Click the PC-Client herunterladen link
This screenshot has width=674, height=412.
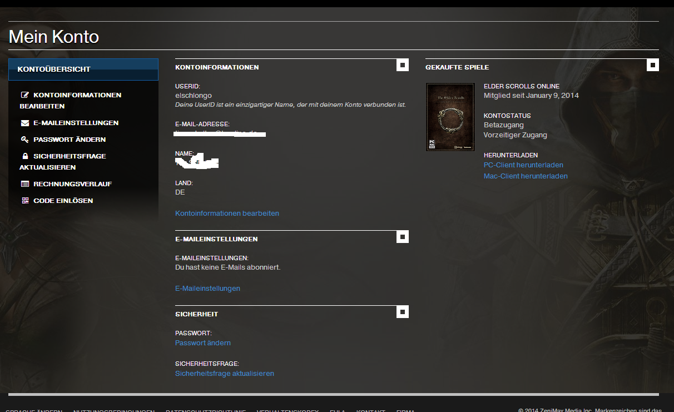pyautogui.click(x=523, y=165)
